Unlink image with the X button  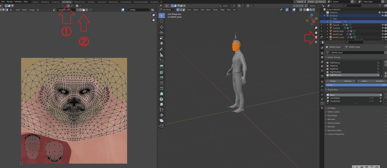(x=87, y=10)
